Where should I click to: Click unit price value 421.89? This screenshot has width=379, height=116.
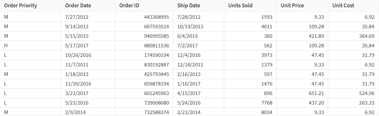(x=302, y=36)
